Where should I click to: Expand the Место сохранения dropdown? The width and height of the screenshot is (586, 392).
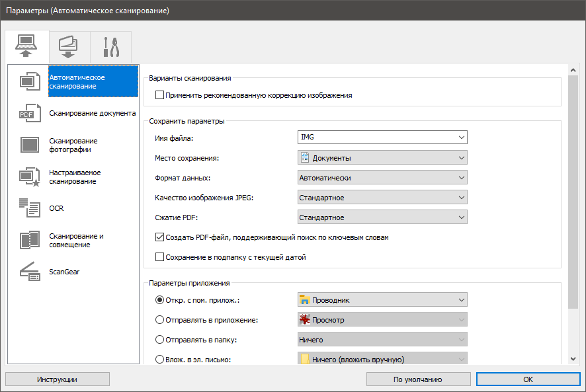point(382,158)
